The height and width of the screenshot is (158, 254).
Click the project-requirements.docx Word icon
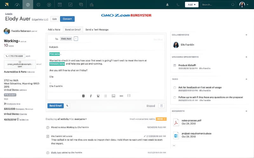176,135
